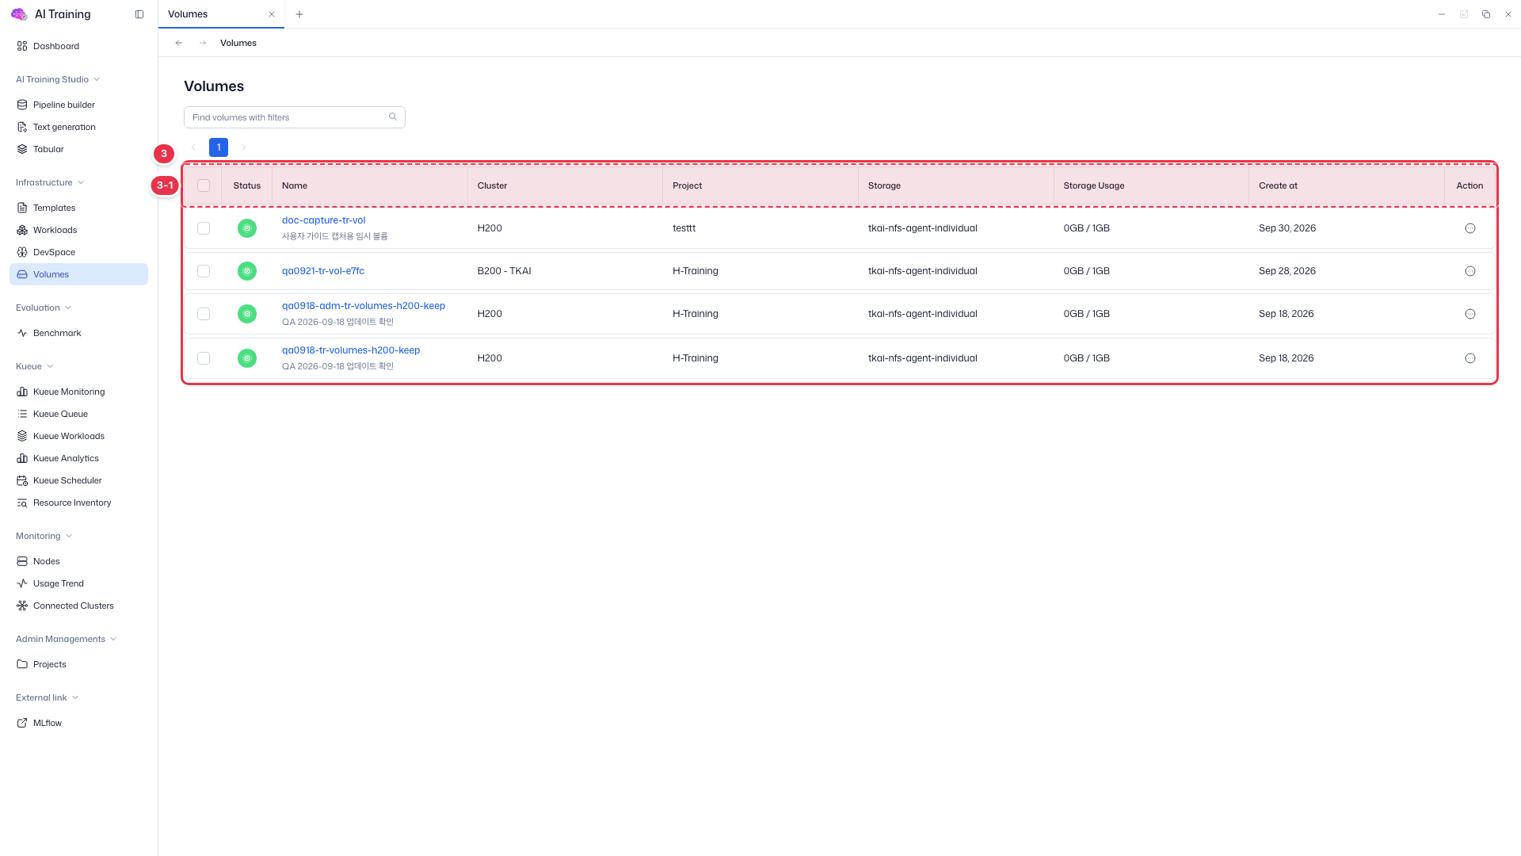Collapse the Infrastructure section
Image resolution: width=1521 pixels, height=856 pixels.
50,182
